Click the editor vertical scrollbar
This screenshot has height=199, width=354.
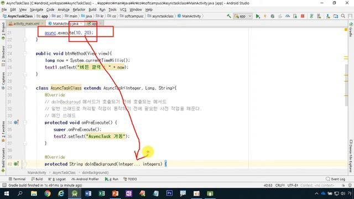346,85
